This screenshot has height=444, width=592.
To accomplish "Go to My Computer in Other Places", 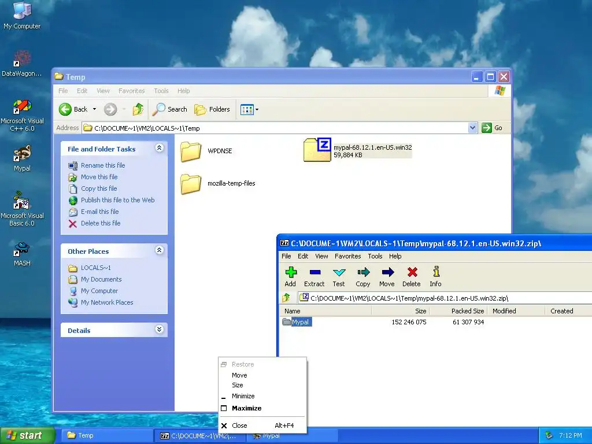I will click(x=99, y=291).
